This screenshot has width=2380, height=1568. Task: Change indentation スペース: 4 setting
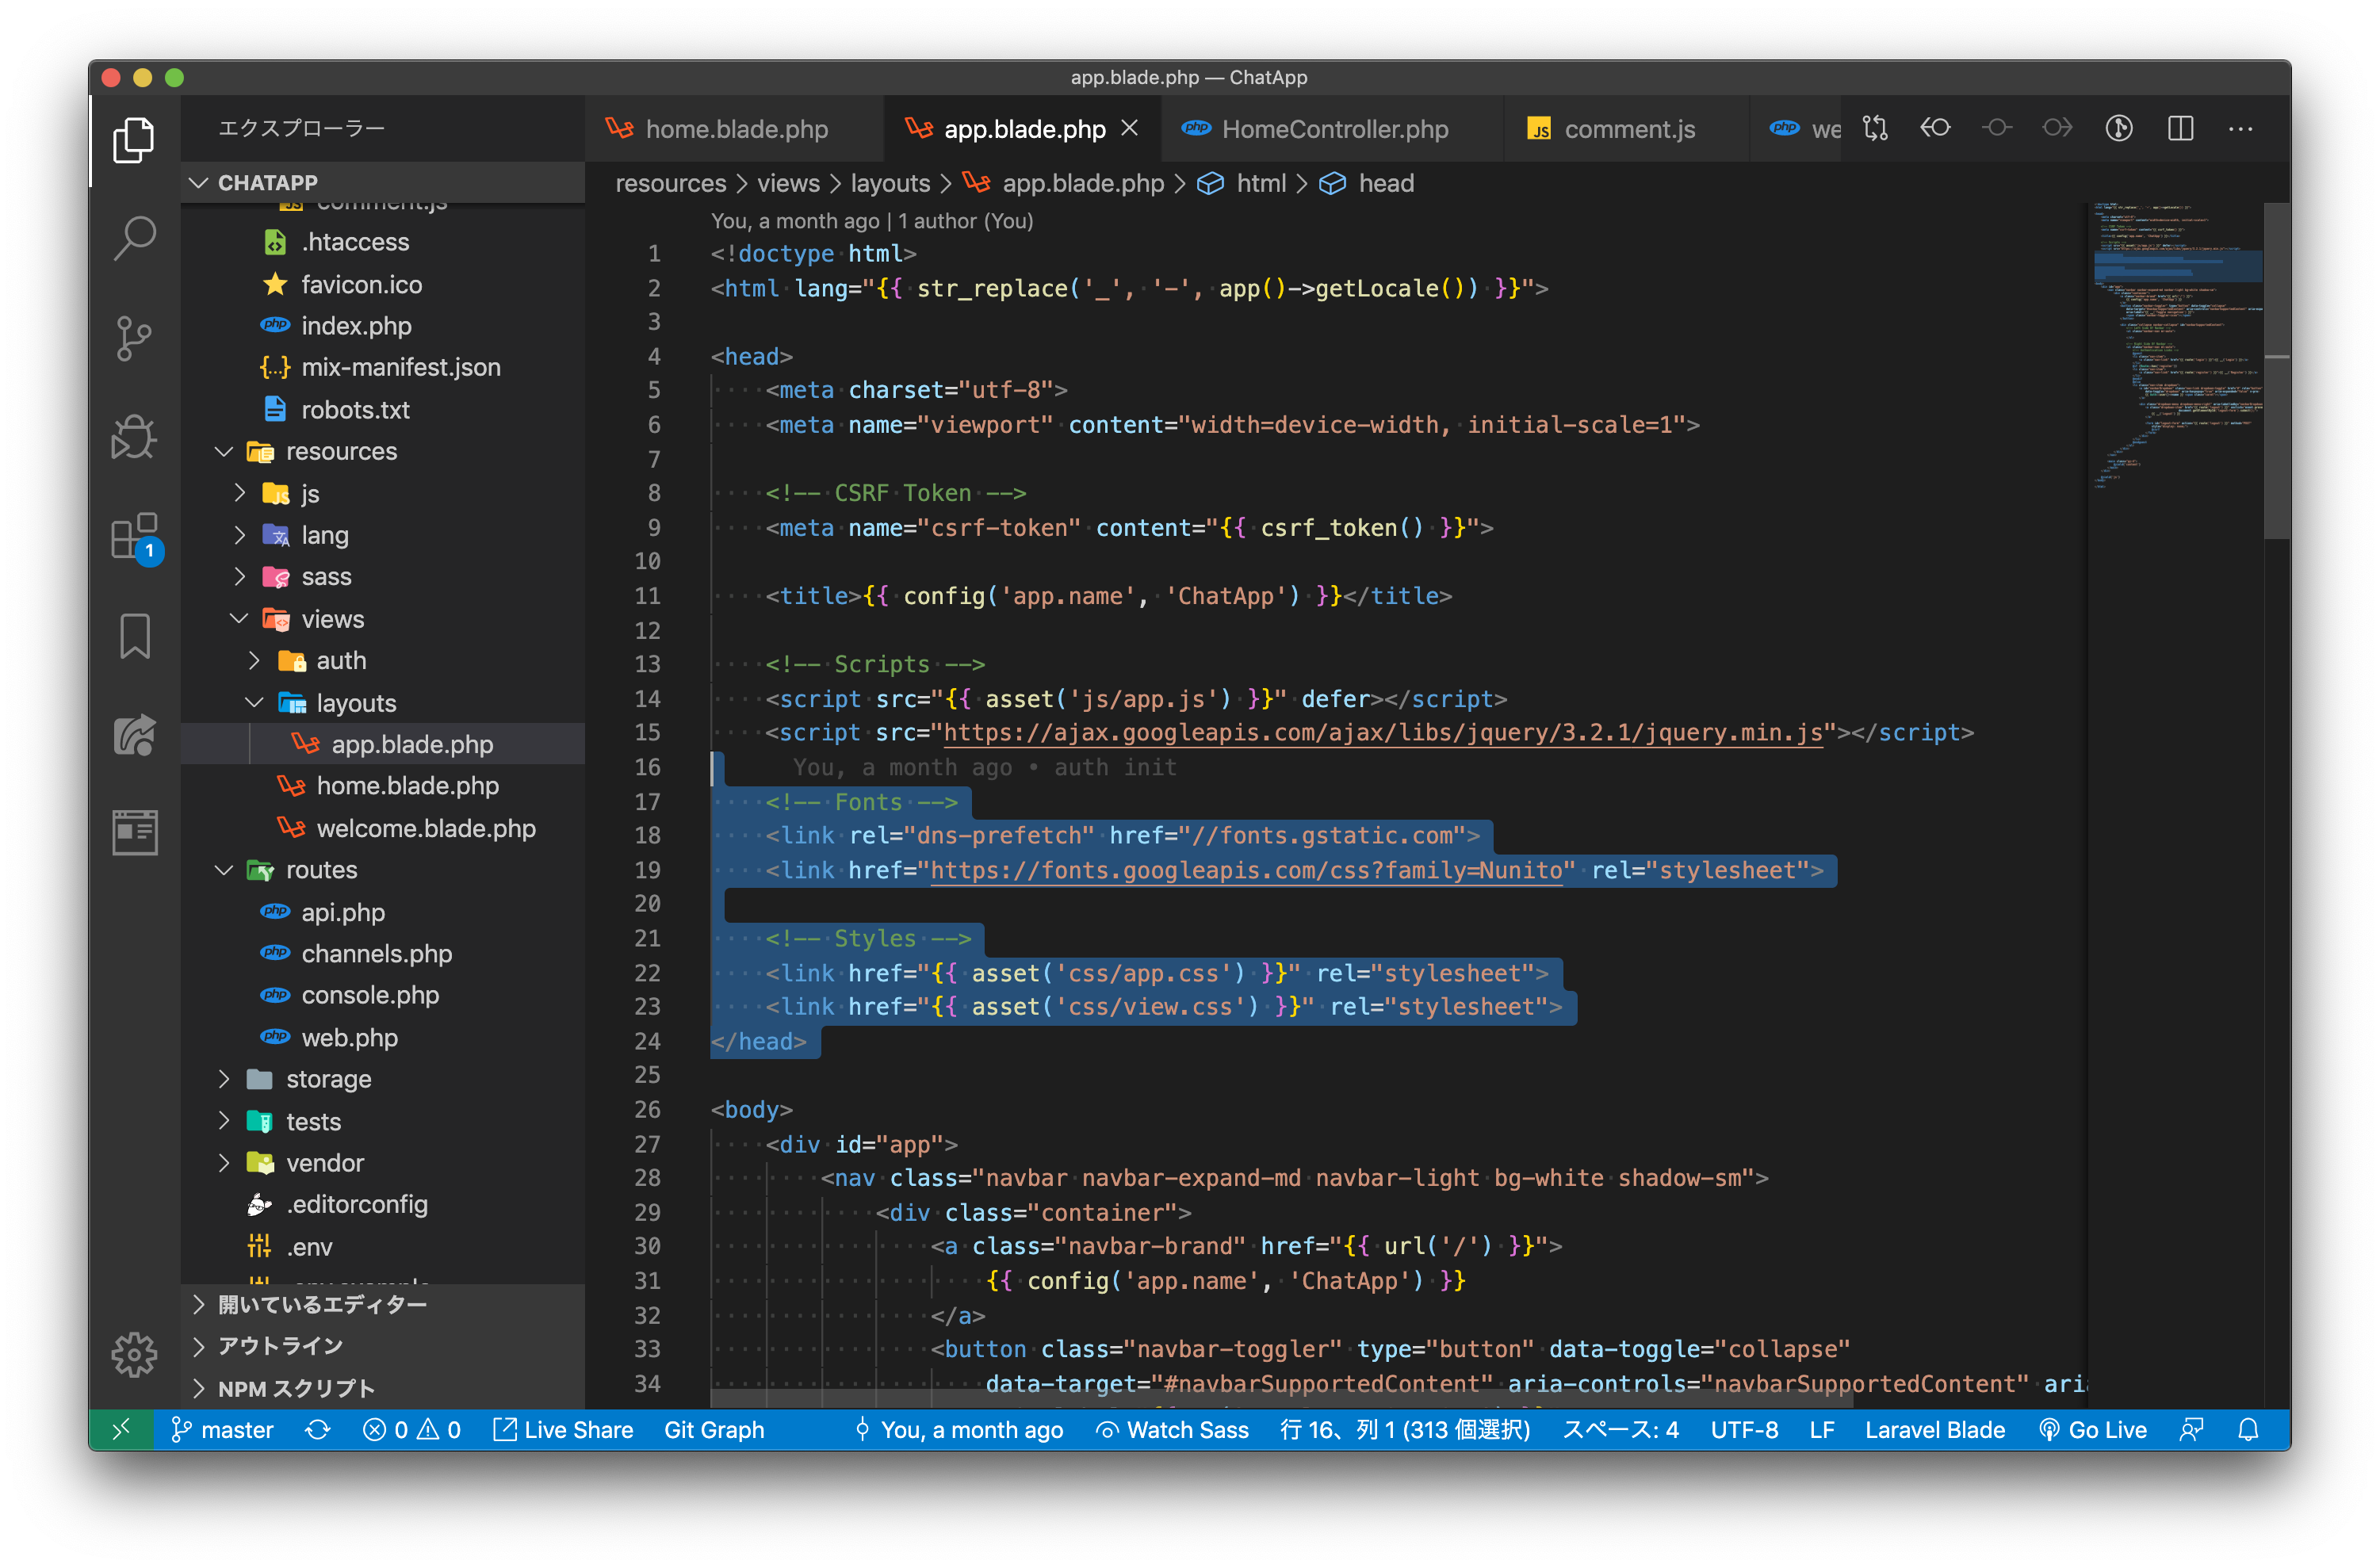(1620, 1430)
